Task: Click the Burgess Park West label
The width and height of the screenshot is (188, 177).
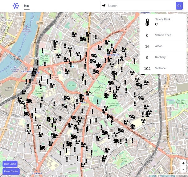Action: [181, 102]
